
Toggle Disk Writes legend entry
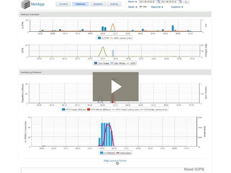click(118, 63)
